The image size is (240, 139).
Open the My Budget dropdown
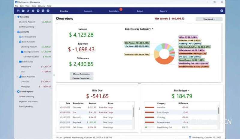[x=181, y=90]
